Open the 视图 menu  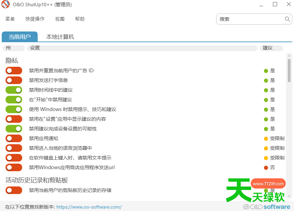60,19
